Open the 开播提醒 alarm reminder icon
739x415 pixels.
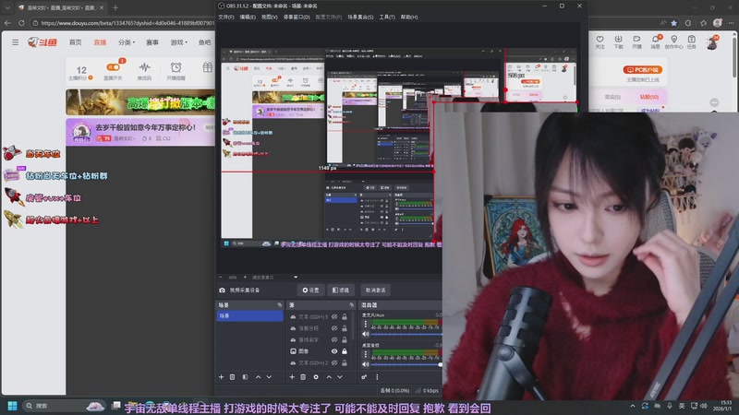176,67
